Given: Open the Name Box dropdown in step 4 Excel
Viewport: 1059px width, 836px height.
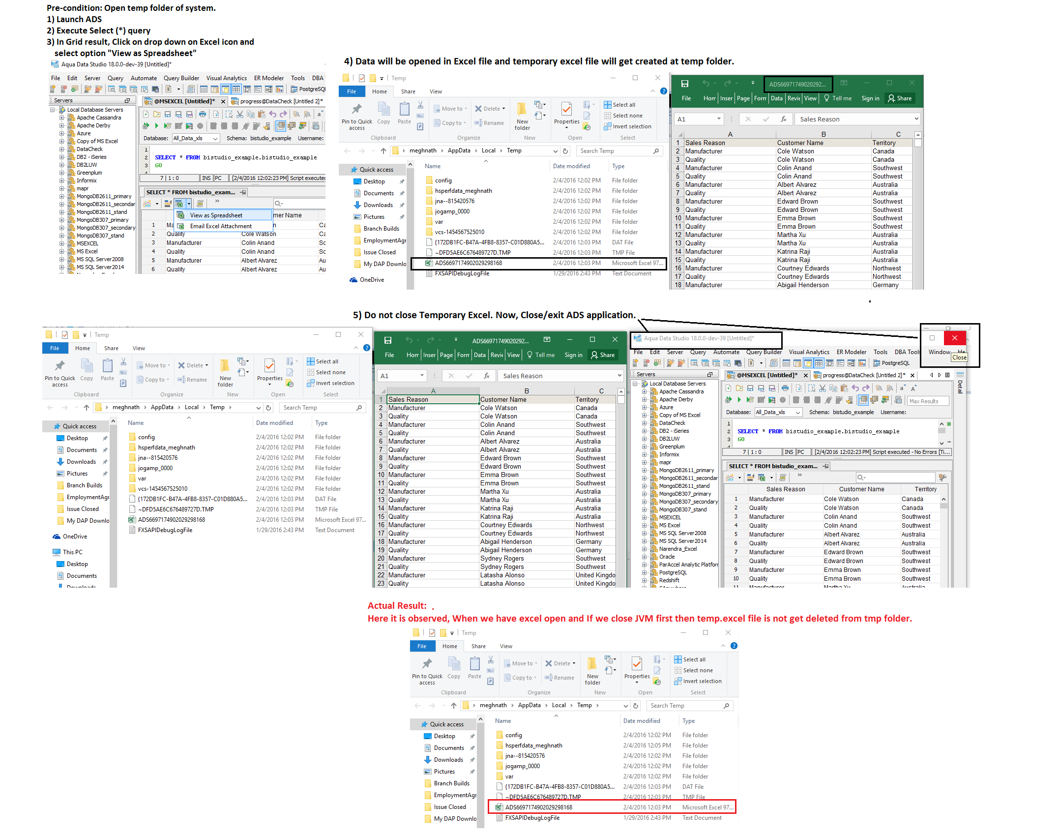Looking at the screenshot, I should 719,119.
